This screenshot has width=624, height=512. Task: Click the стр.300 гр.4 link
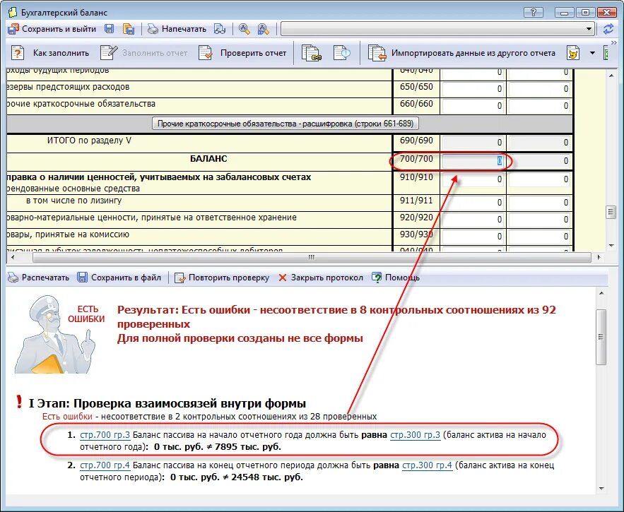427,465
